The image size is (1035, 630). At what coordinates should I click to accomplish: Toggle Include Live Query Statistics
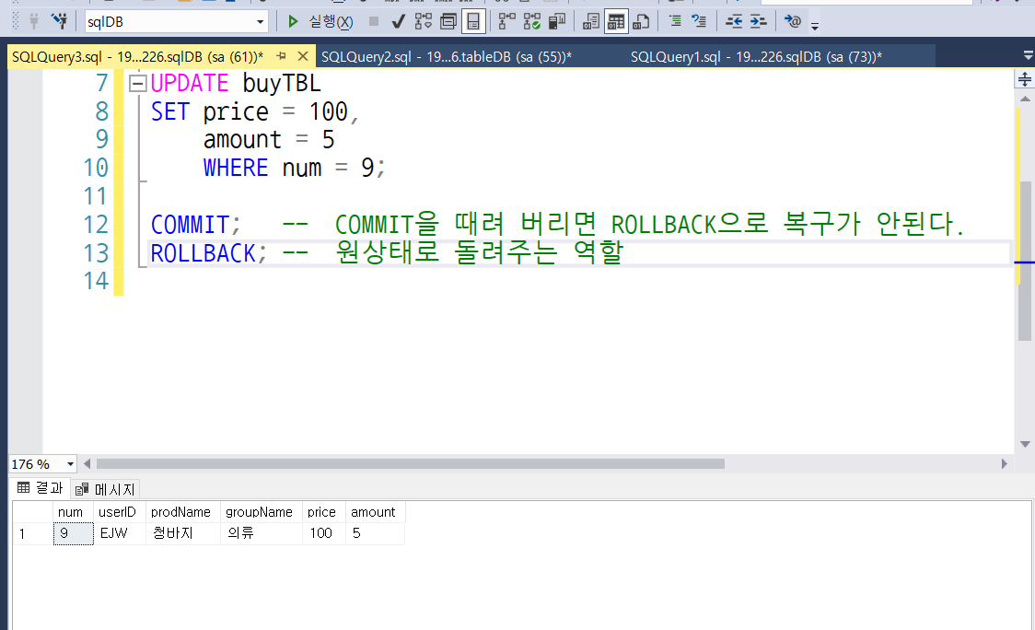[532, 22]
